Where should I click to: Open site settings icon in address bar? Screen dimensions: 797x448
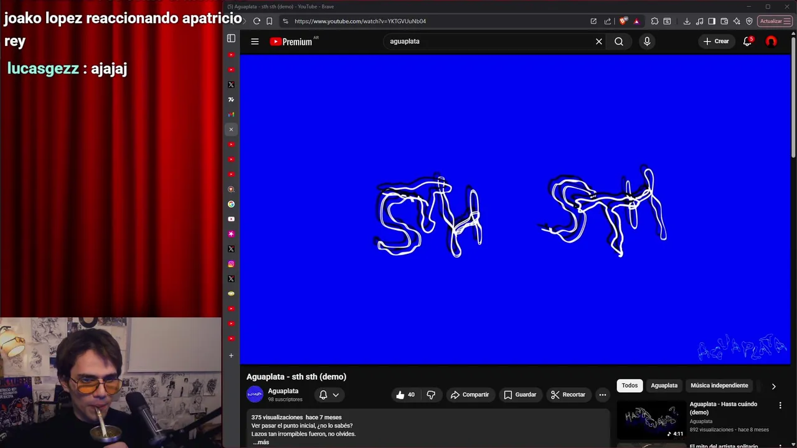coord(286,21)
